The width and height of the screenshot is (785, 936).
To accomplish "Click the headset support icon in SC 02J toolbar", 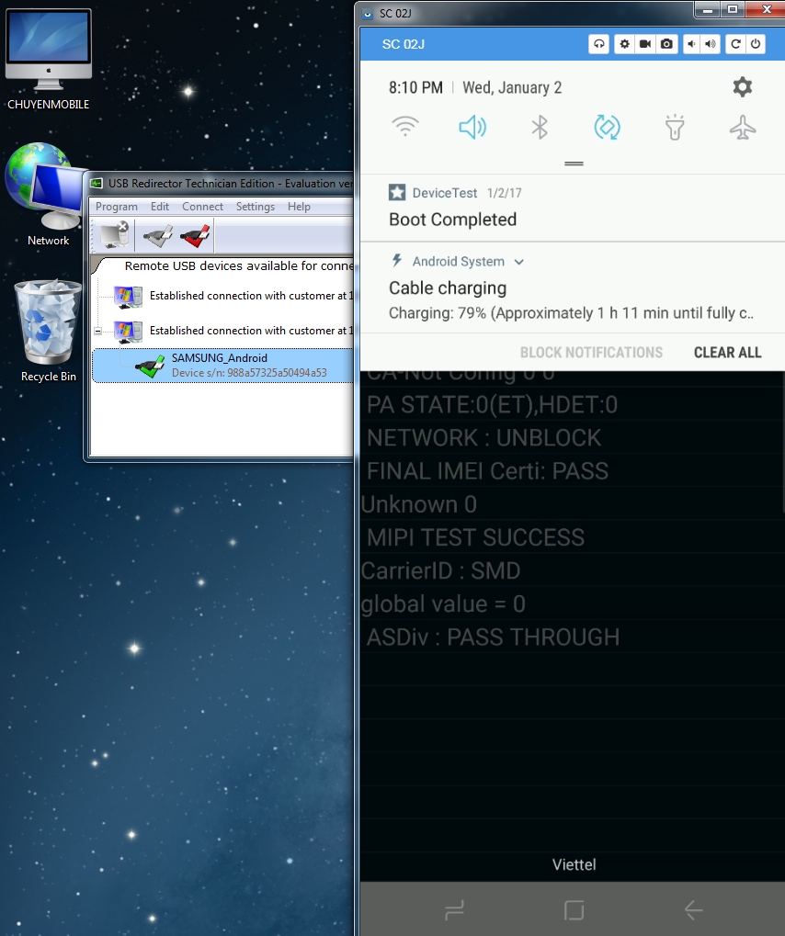I will click(x=598, y=44).
